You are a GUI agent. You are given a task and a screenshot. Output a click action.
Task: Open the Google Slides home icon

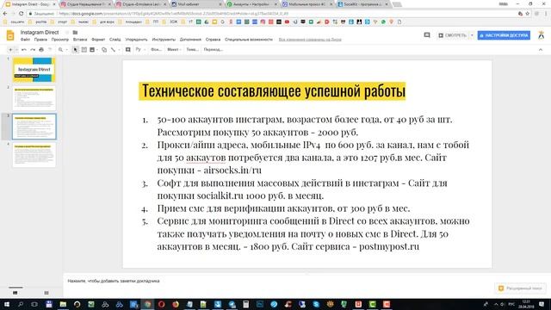(10, 35)
